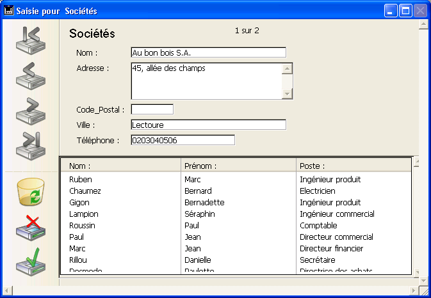Go to the previous record icon

point(30,75)
